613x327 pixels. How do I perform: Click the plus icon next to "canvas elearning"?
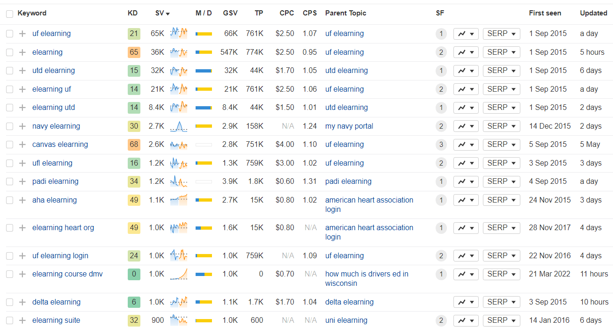coord(22,144)
